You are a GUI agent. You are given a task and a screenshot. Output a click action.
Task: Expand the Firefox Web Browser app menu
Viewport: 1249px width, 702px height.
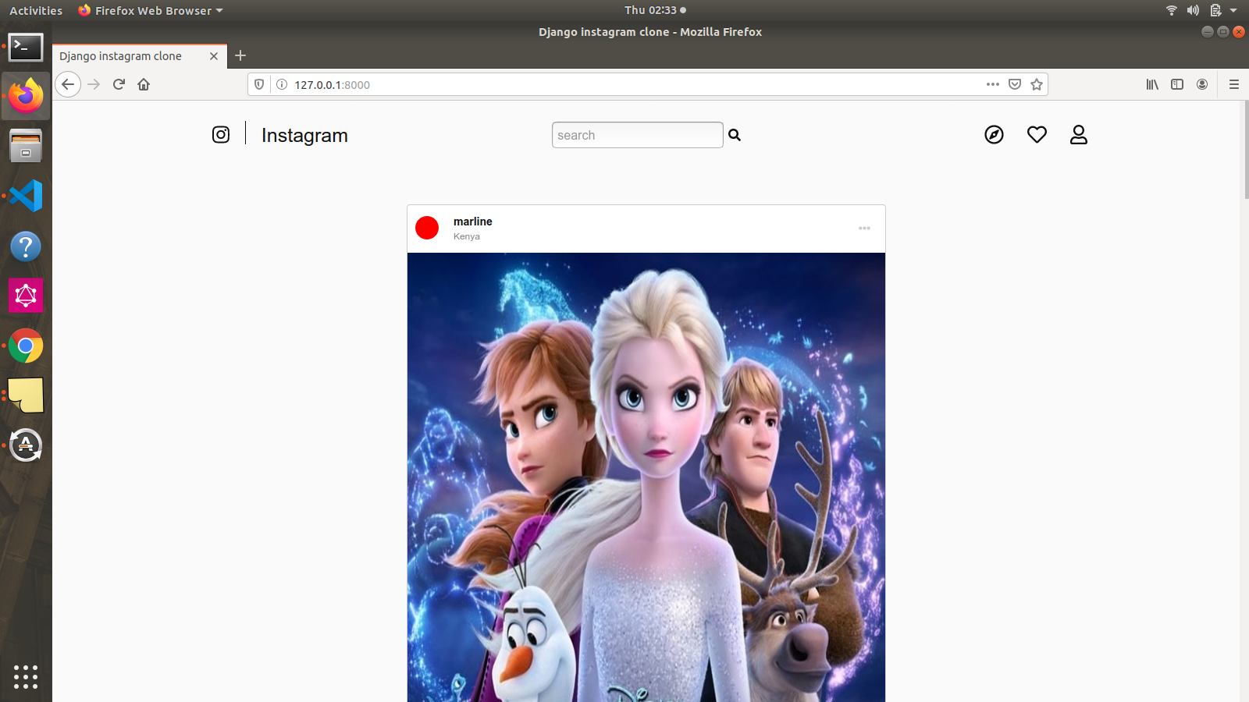[x=151, y=10]
